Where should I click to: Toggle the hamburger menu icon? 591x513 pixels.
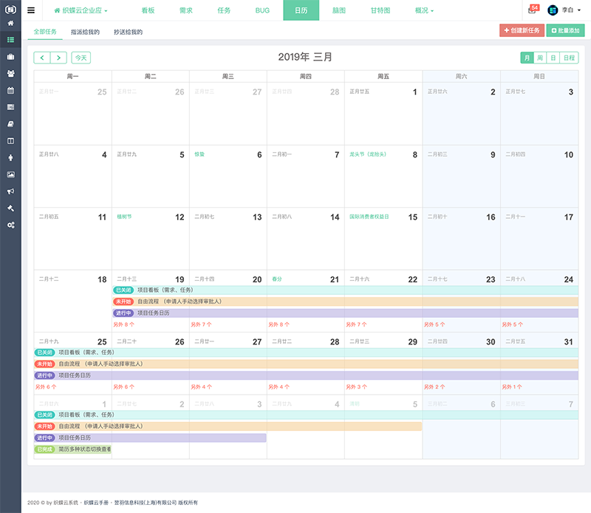tap(31, 10)
